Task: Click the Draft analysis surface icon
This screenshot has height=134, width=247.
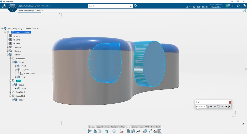Action: (145, 131)
